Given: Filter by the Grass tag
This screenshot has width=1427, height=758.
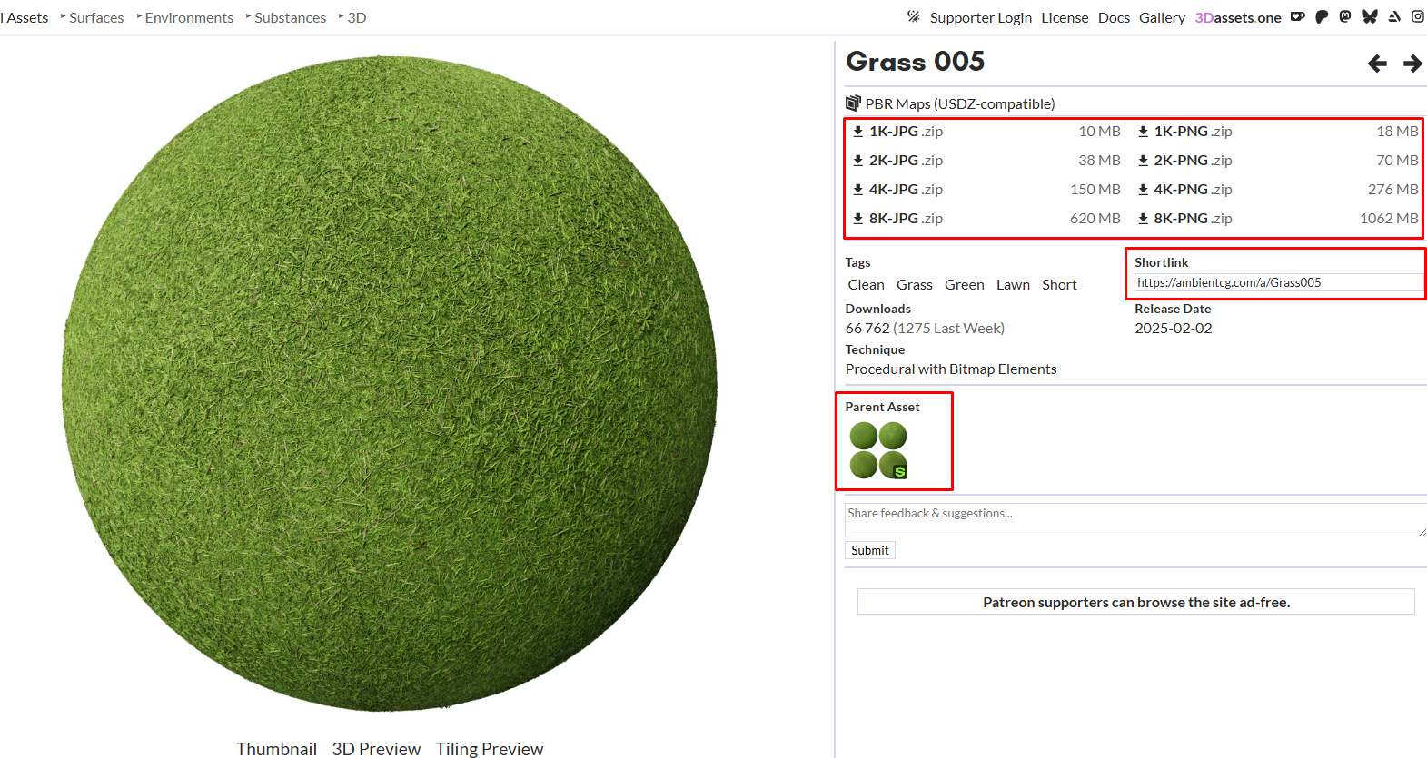Looking at the screenshot, I should coord(914,284).
